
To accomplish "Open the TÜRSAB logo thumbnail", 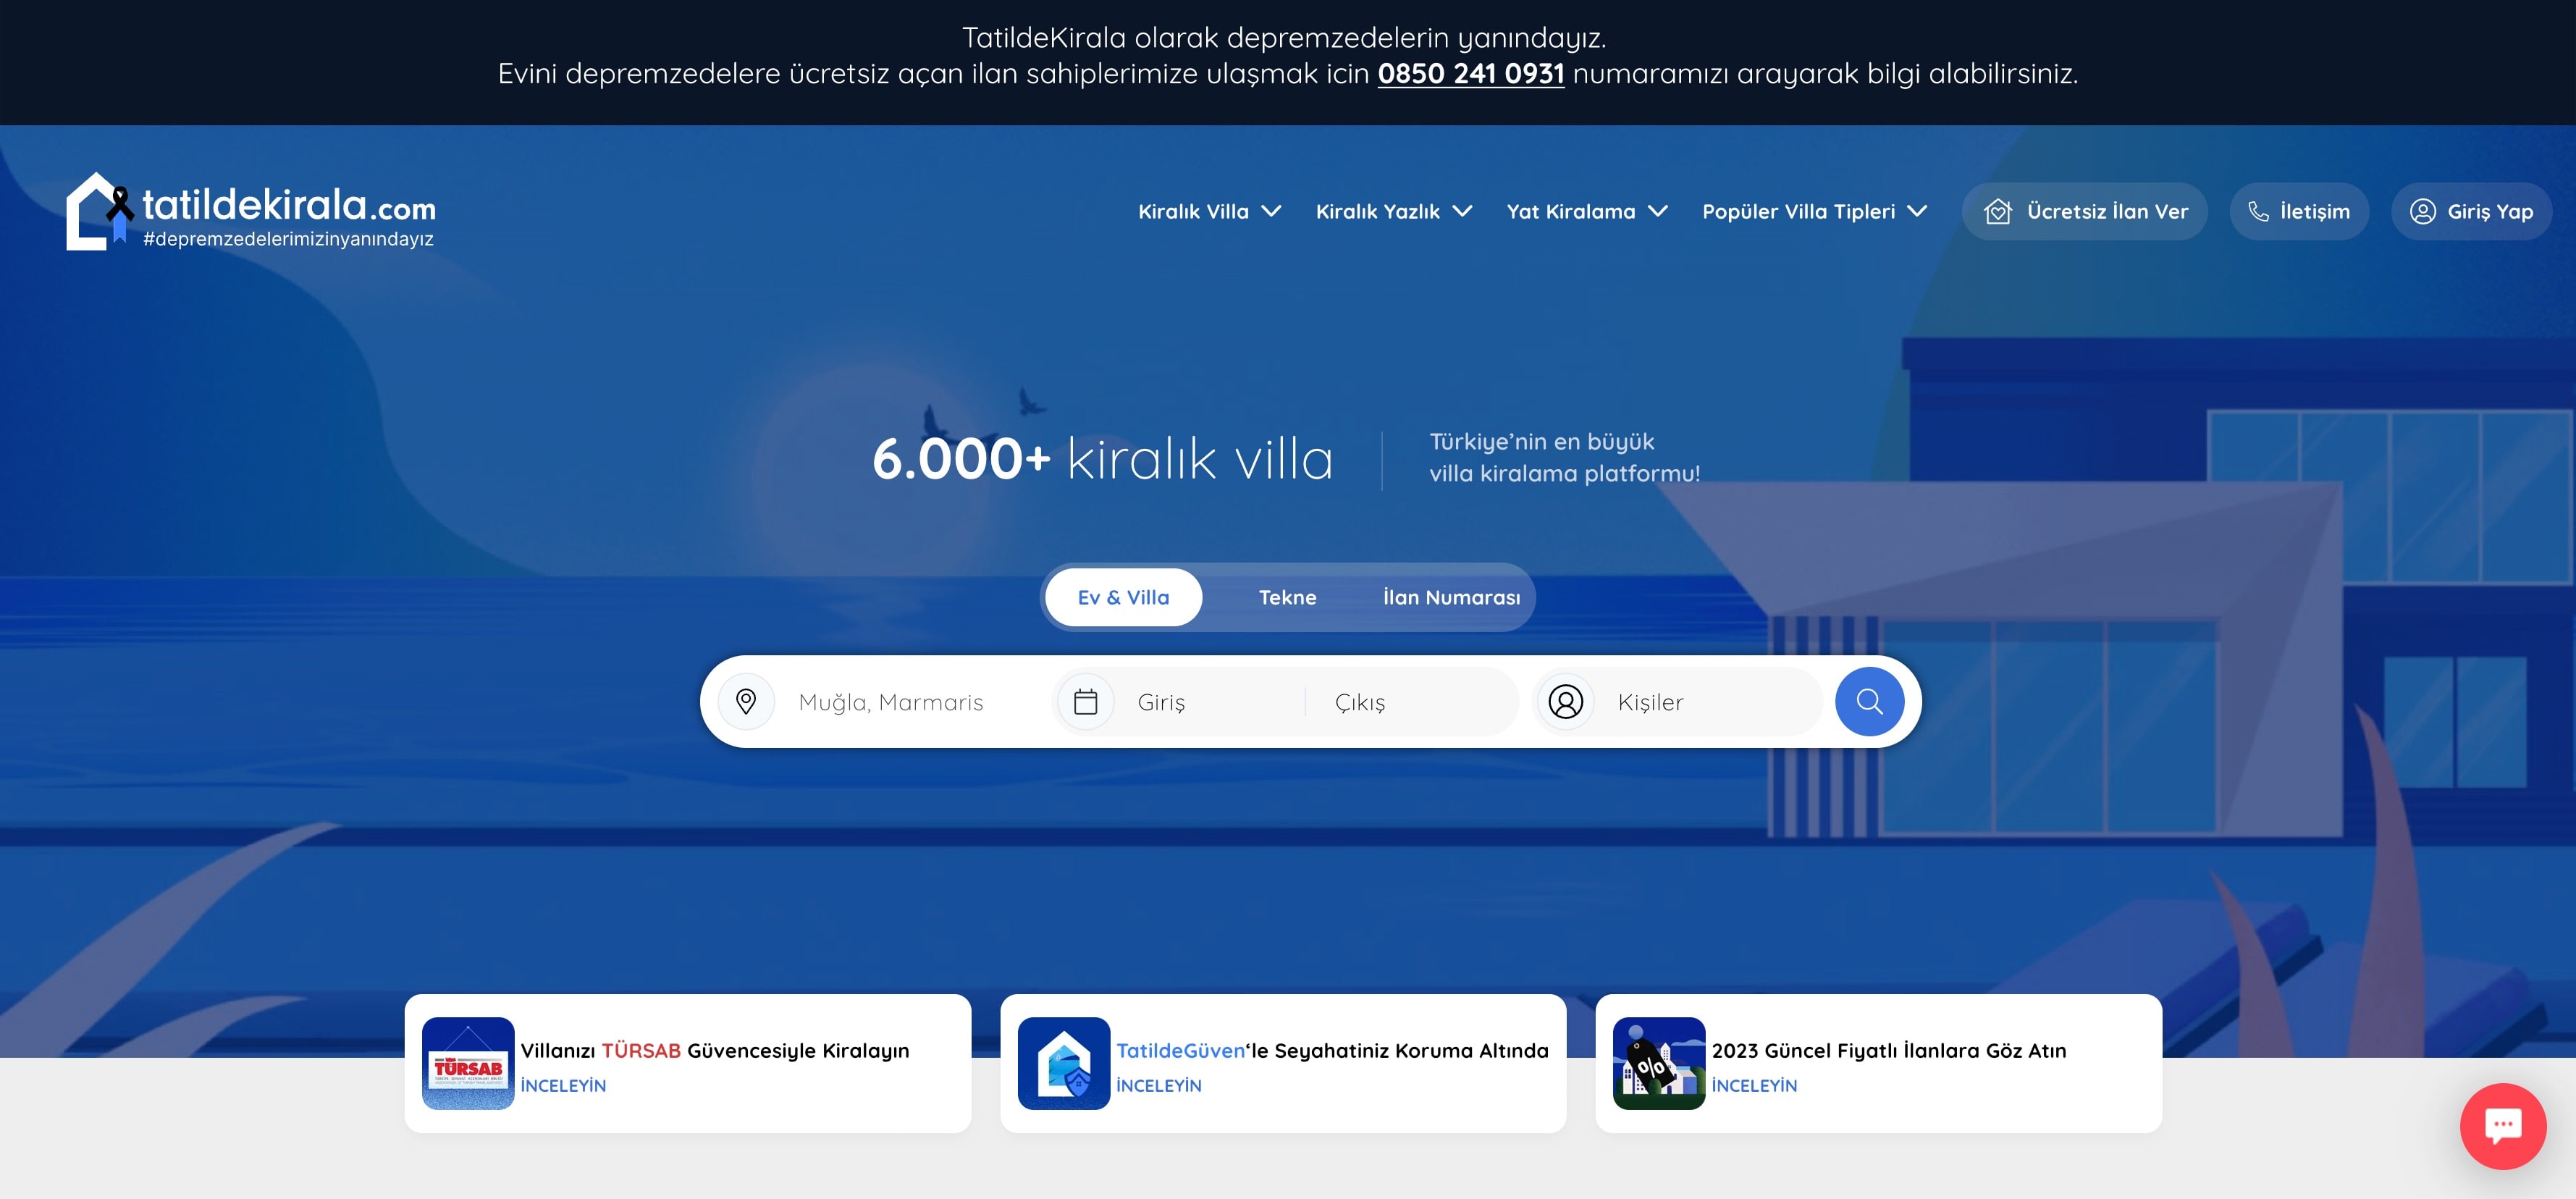I will point(468,1063).
